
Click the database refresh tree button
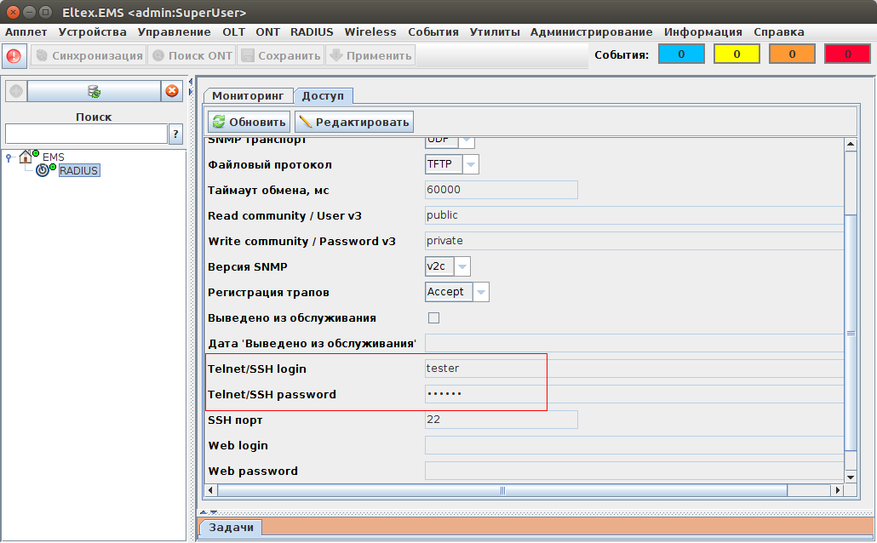[x=94, y=91]
